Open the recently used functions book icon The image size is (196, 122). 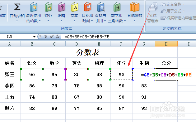point(34,7)
